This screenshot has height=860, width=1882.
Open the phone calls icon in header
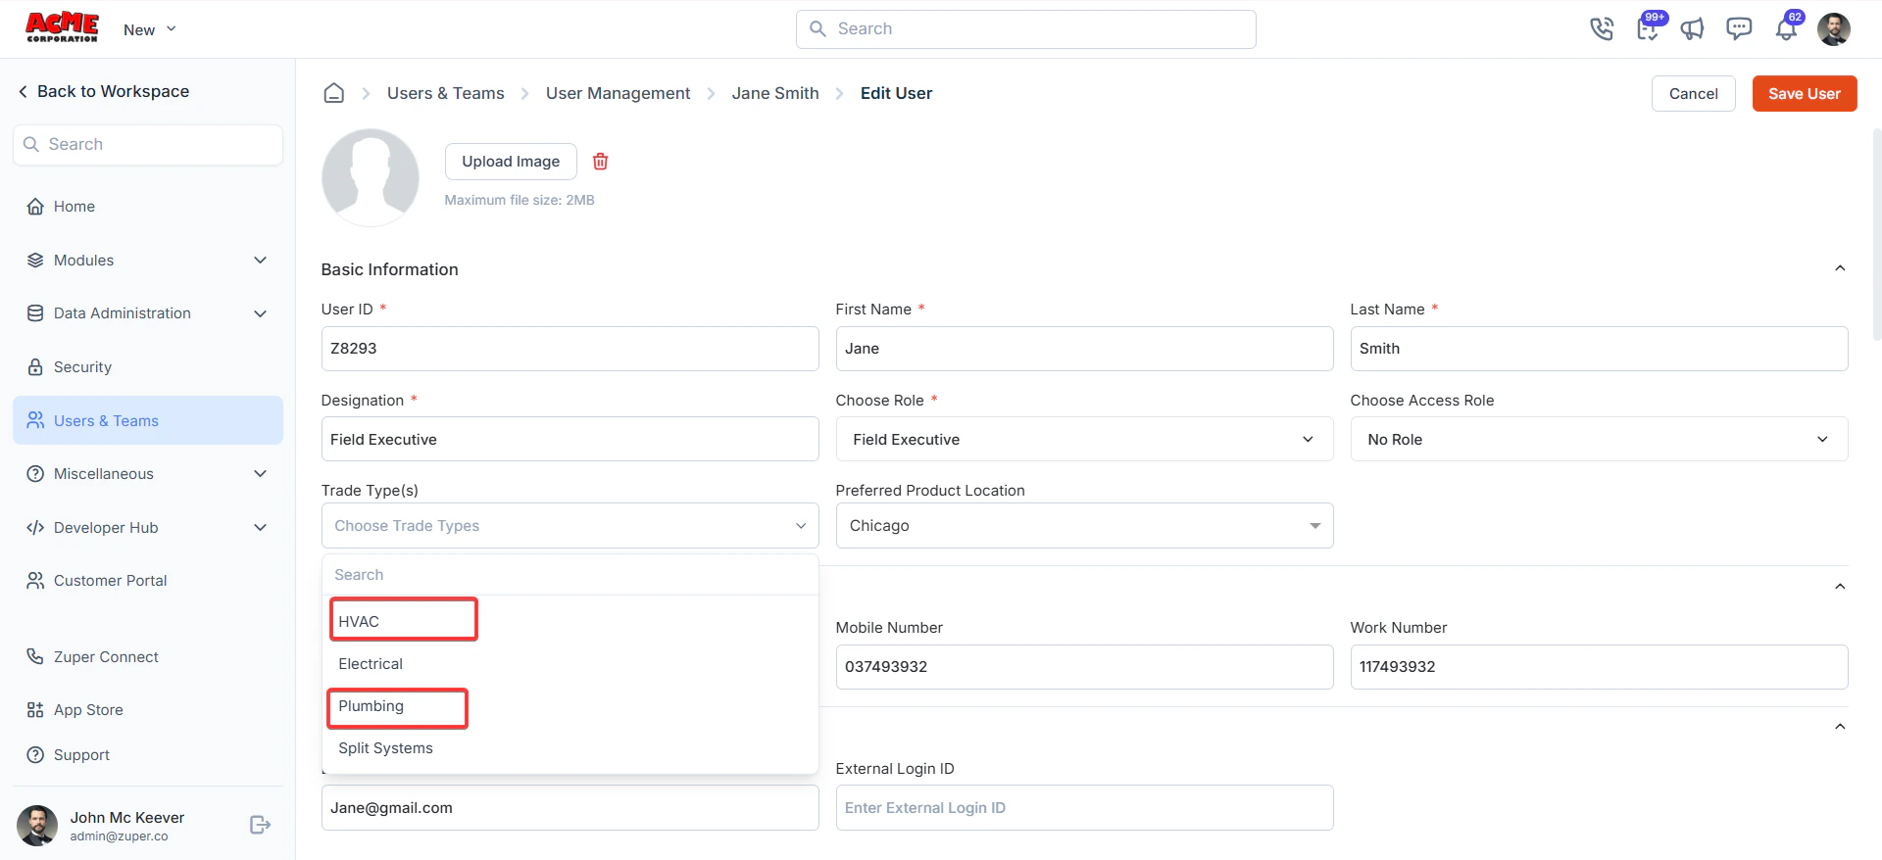pos(1602,29)
